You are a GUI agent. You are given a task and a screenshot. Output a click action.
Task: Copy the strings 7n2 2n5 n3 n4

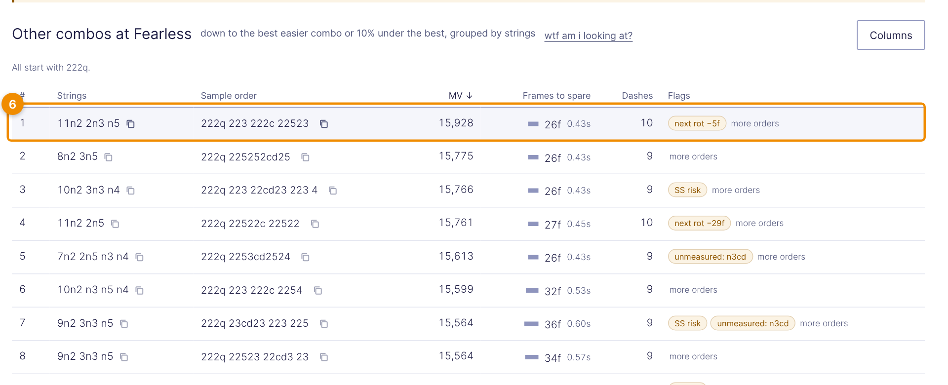140,257
